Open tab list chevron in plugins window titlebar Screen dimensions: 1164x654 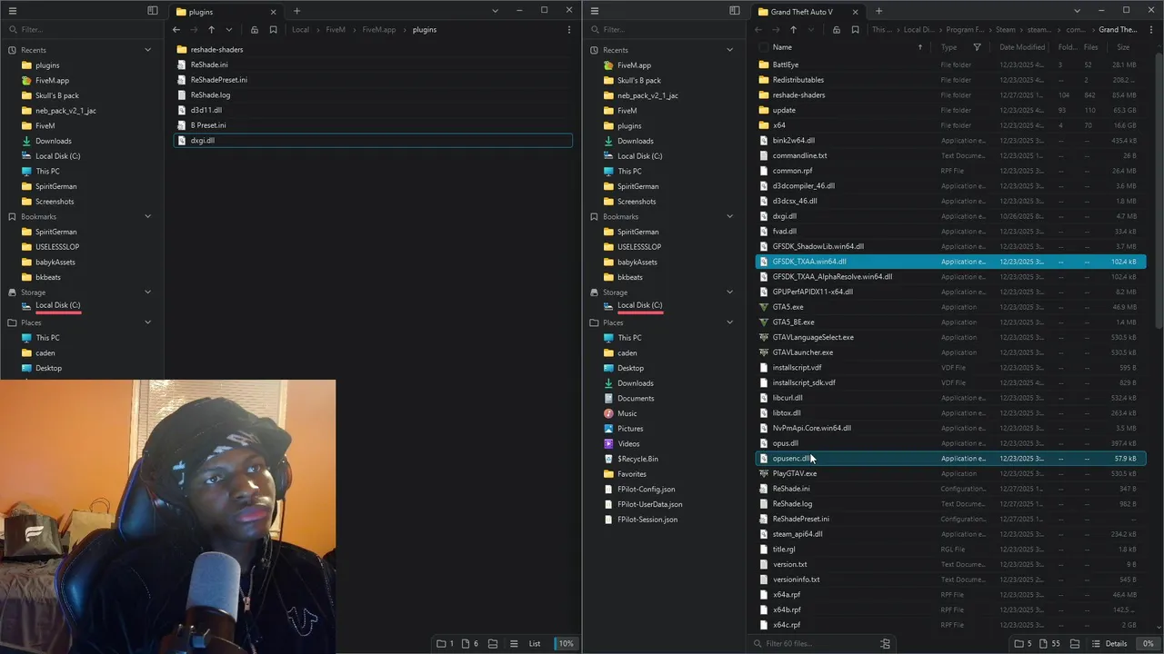coord(495,11)
